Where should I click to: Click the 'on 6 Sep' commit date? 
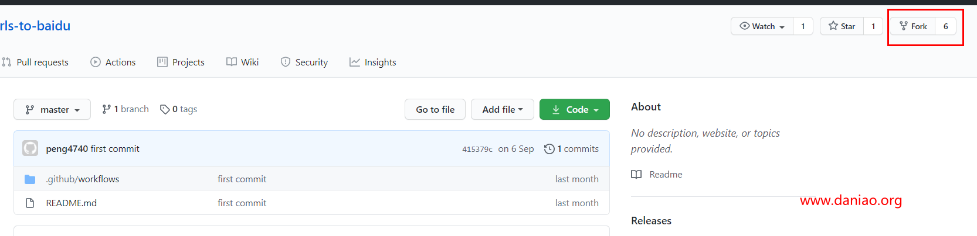point(516,149)
